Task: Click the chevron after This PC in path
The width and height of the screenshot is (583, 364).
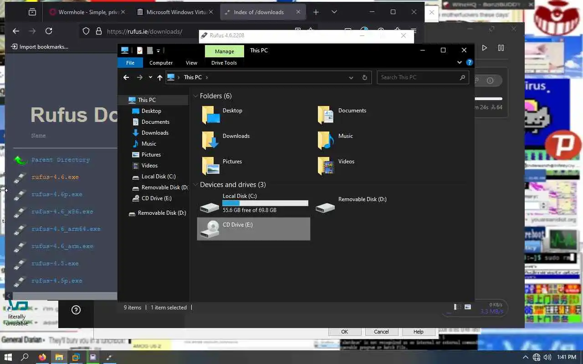Action: pyautogui.click(x=207, y=77)
